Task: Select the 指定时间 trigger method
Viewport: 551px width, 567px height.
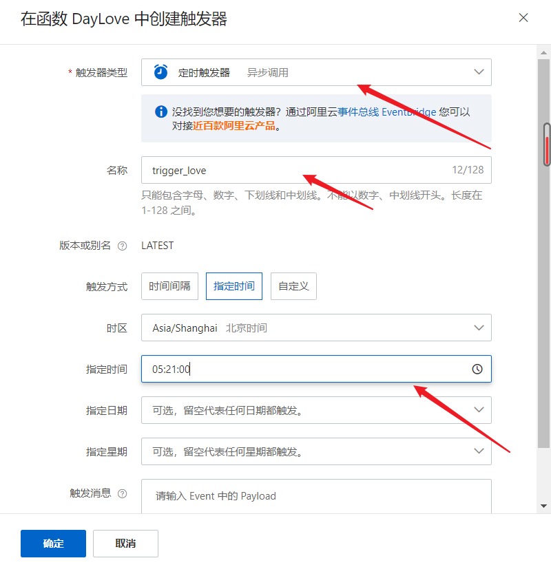Action: (x=234, y=286)
